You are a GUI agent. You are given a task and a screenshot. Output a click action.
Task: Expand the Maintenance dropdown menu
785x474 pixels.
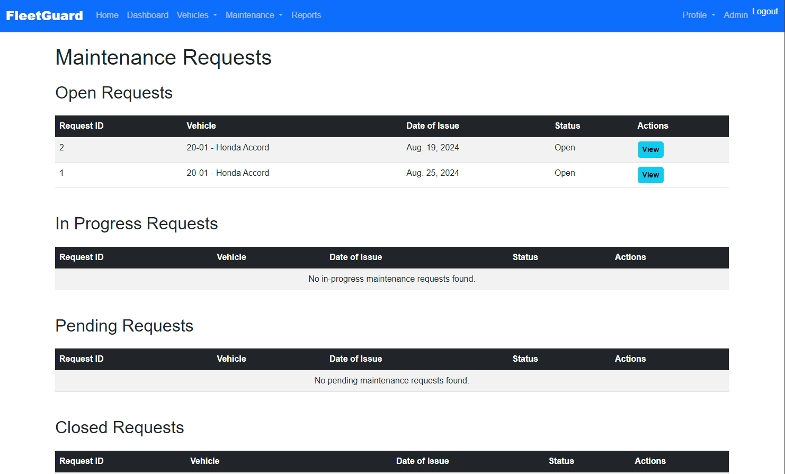click(x=254, y=15)
